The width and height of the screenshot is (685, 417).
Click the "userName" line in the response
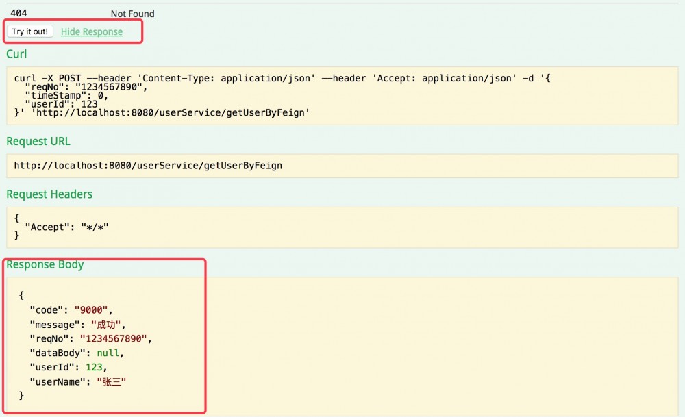pos(77,381)
